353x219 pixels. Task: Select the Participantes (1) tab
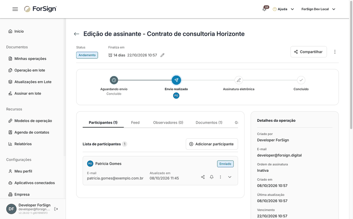click(x=103, y=123)
